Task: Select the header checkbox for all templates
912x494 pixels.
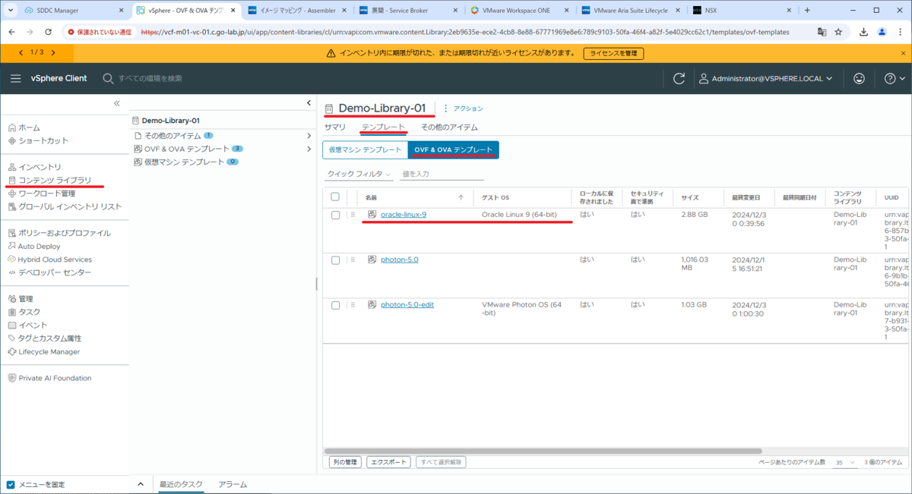Action: point(335,197)
